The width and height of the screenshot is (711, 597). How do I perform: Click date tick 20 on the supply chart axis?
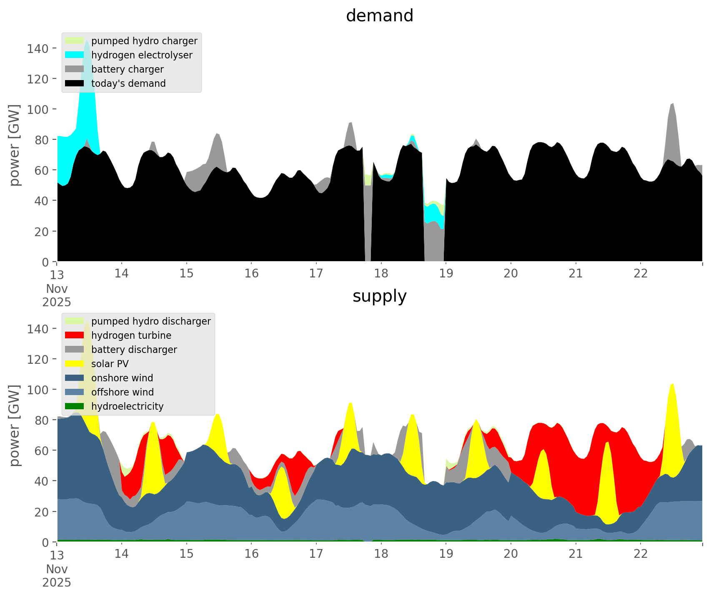point(511,554)
